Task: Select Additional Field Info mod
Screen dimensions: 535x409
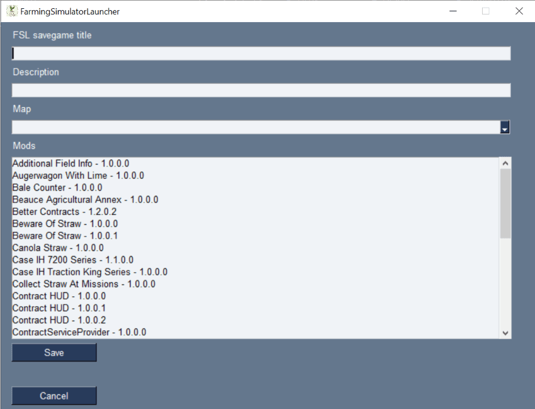Action: pyautogui.click(x=255, y=163)
